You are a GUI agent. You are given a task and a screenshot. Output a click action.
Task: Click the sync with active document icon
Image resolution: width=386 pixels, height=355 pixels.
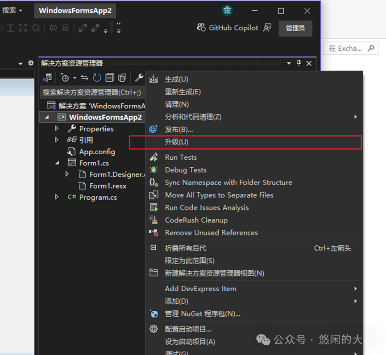click(84, 78)
